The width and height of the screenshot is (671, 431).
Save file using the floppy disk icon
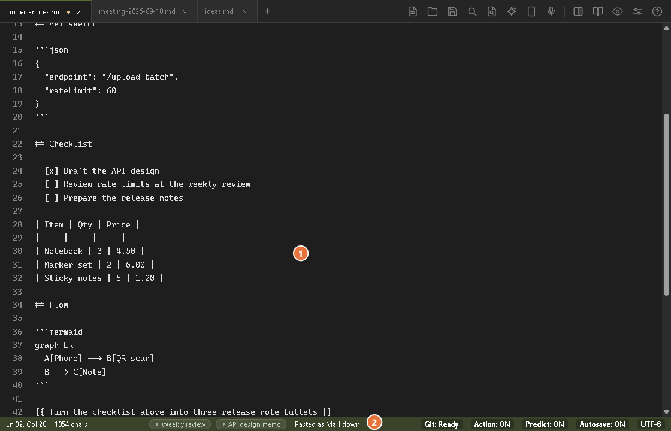[452, 11]
